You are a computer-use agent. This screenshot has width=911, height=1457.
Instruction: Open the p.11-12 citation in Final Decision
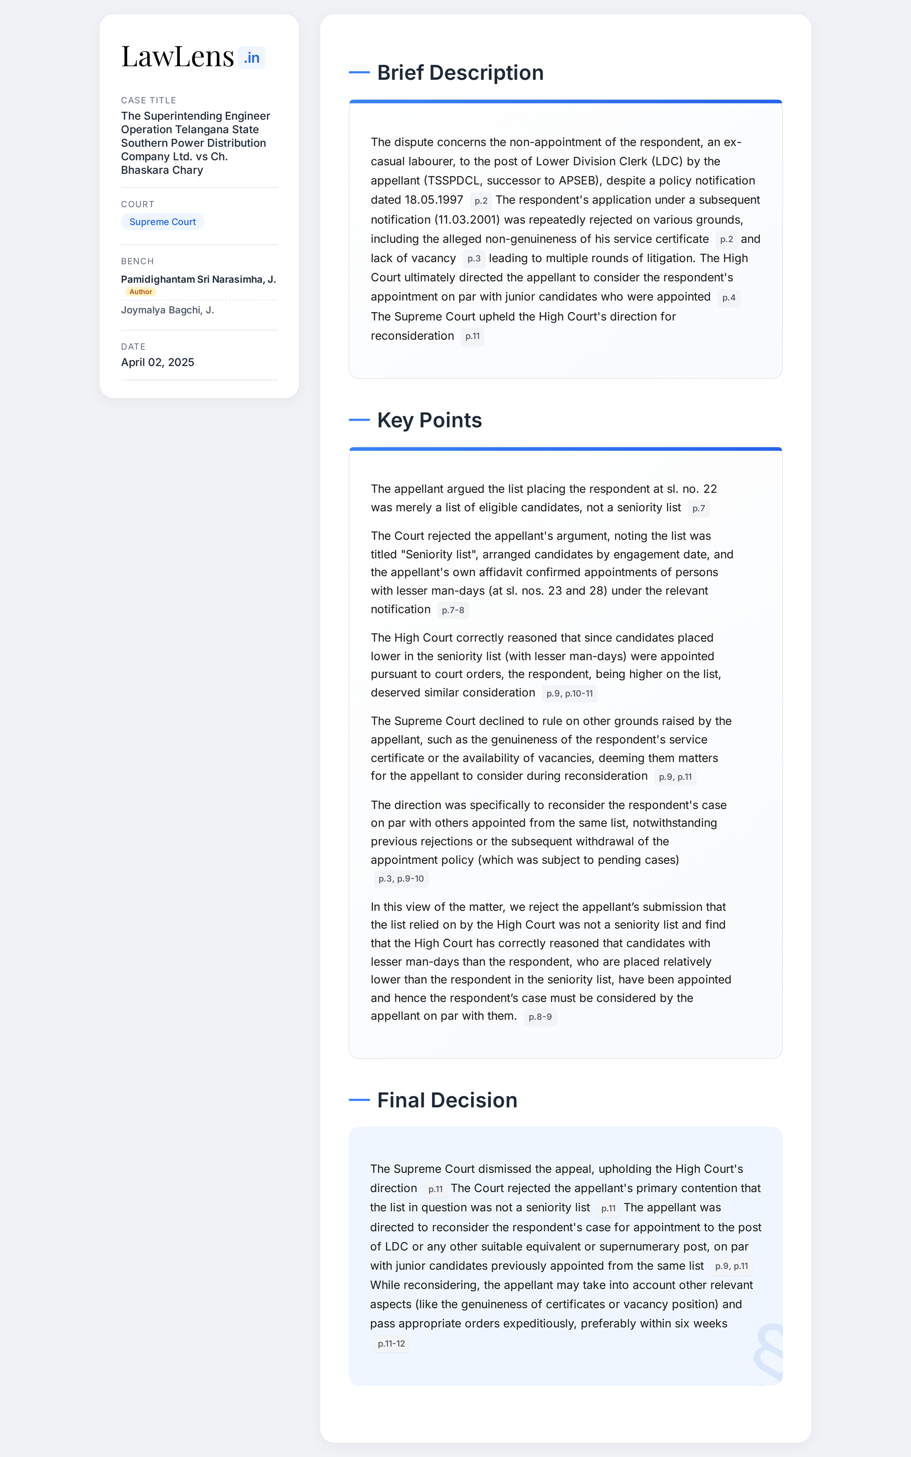pyautogui.click(x=391, y=1343)
